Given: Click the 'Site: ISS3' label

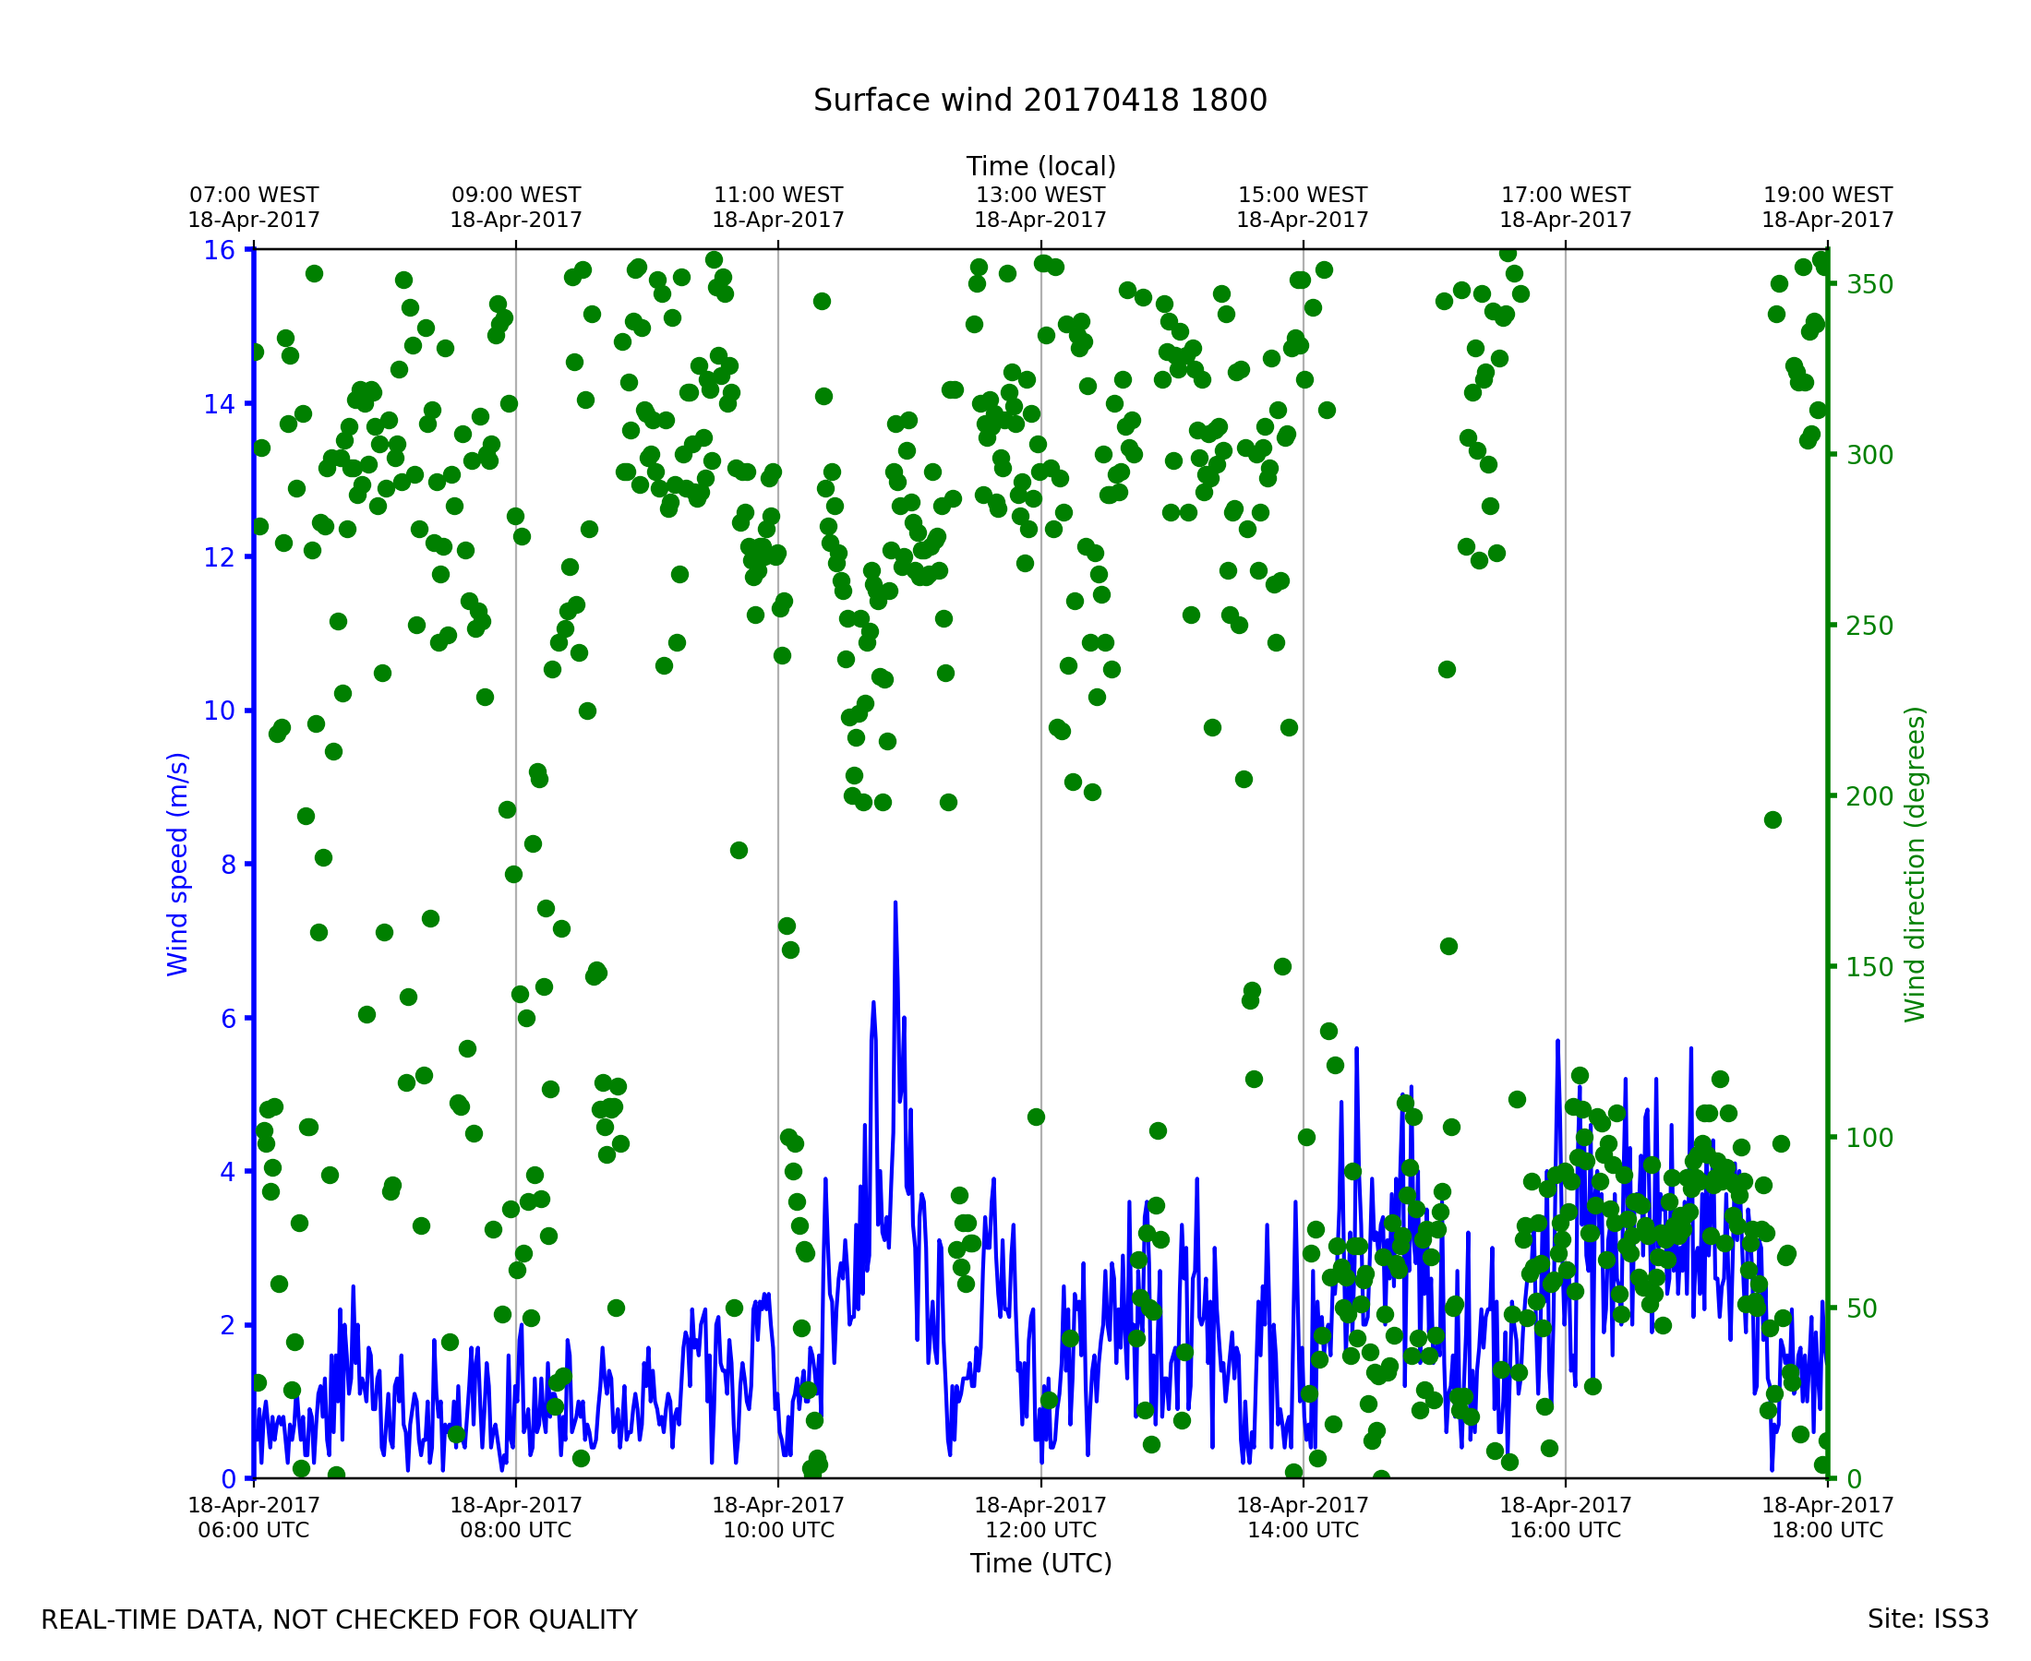Looking at the screenshot, I should tap(1927, 1619).
